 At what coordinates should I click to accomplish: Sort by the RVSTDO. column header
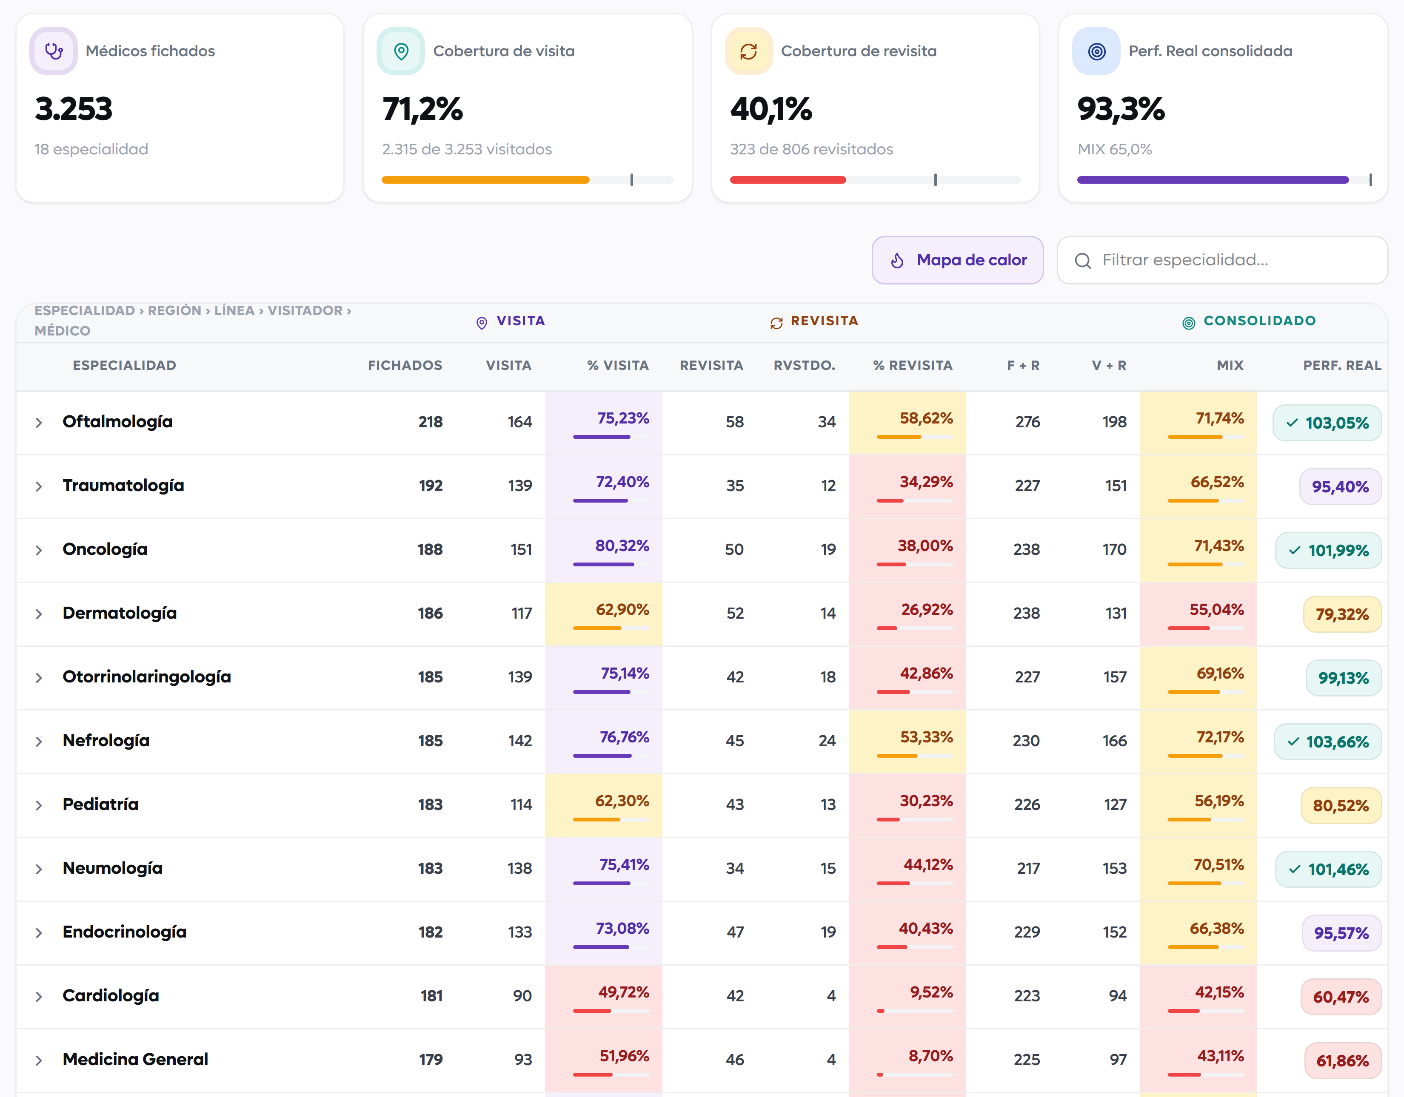[x=804, y=366]
